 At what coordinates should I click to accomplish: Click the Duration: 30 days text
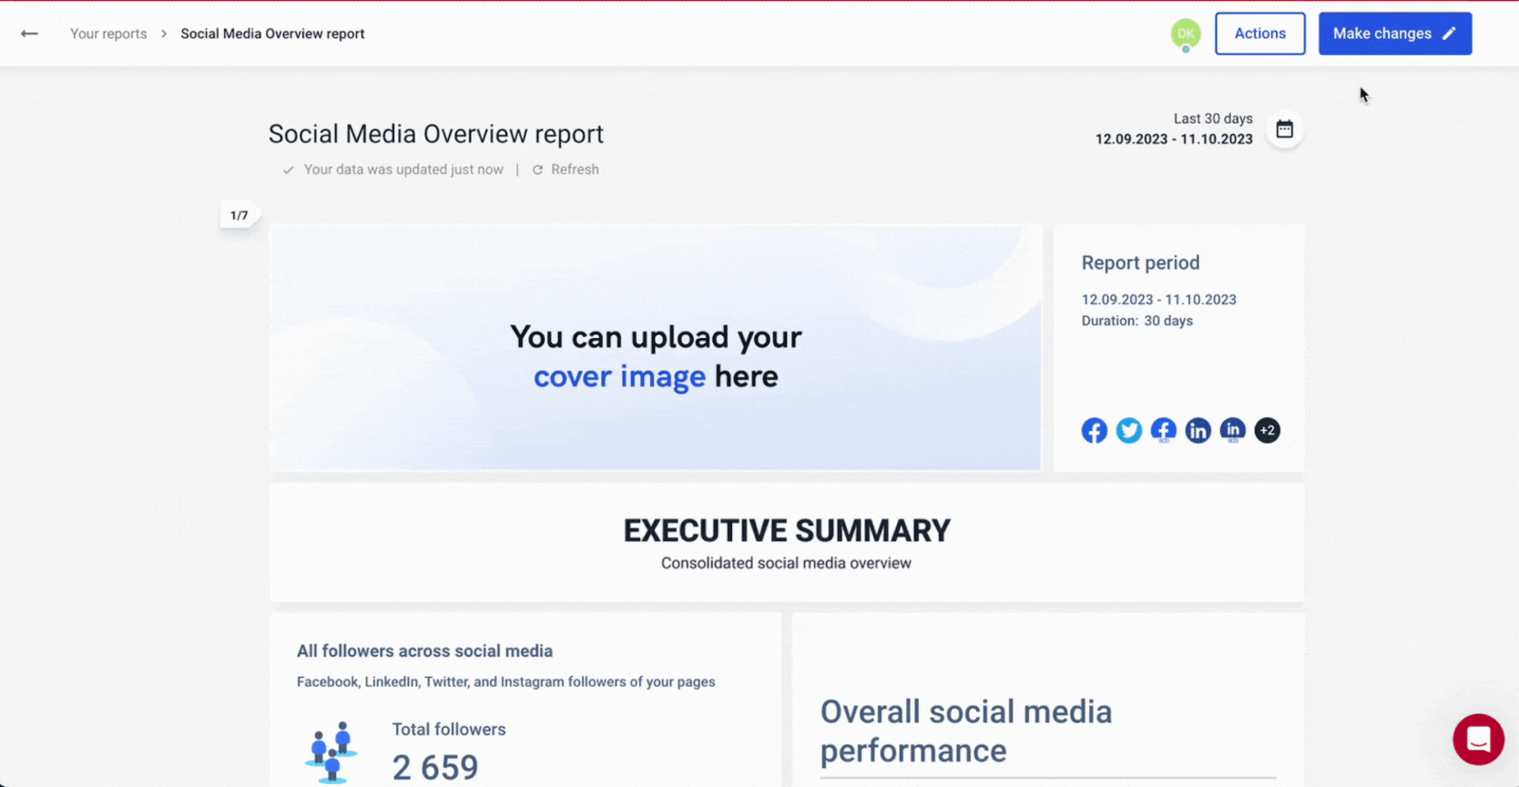coord(1137,321)
